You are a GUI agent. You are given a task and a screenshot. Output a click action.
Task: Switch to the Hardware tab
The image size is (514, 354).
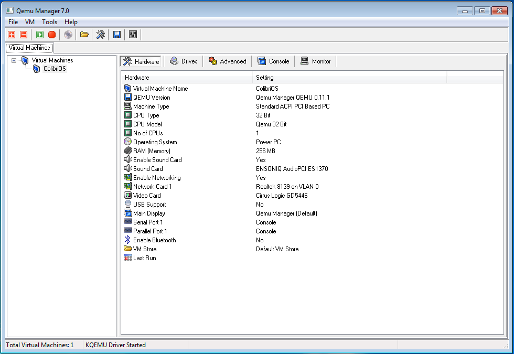[x=141, y=61]
